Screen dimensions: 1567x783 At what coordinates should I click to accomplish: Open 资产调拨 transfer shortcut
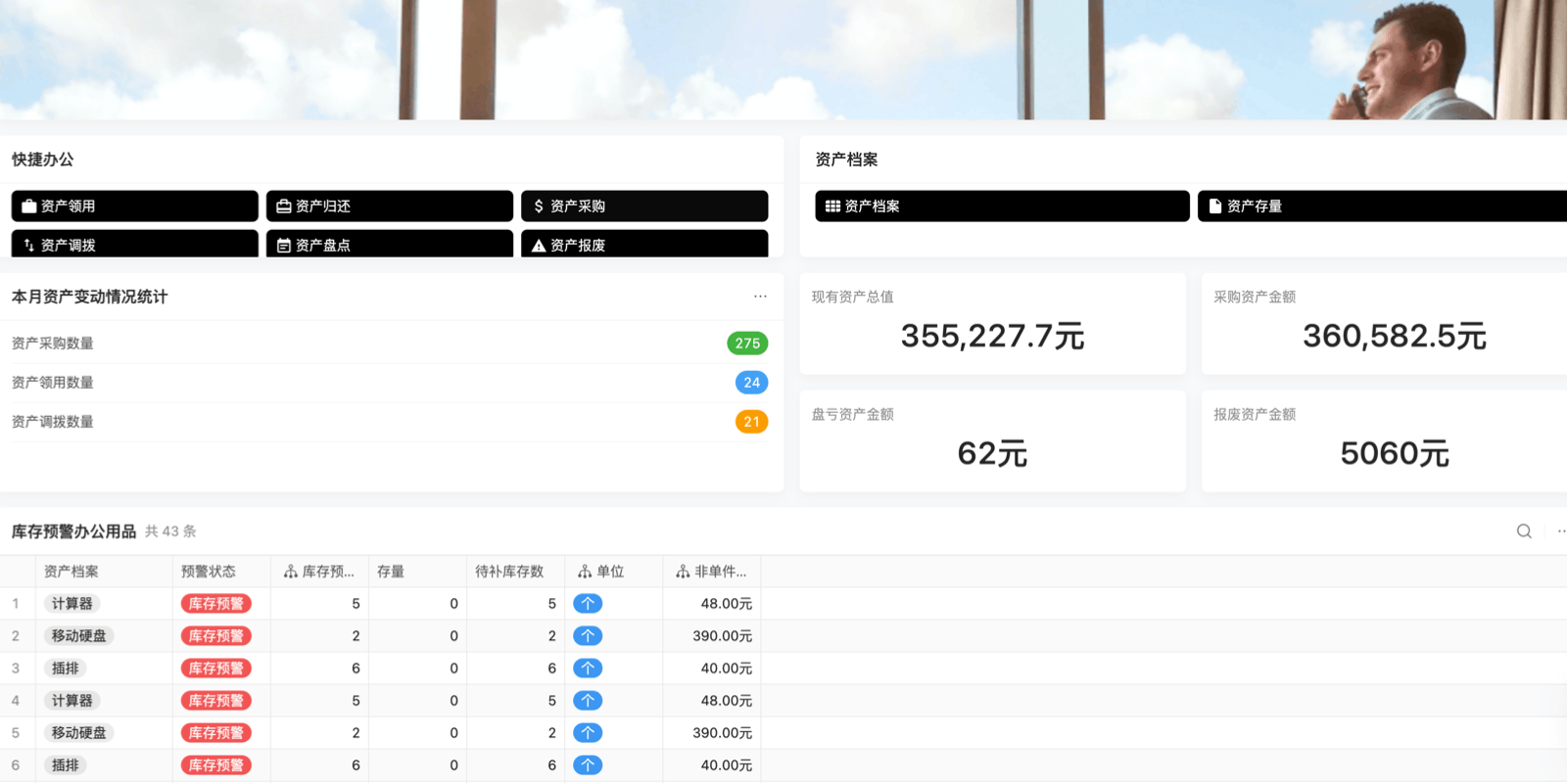tap(135, 245)
